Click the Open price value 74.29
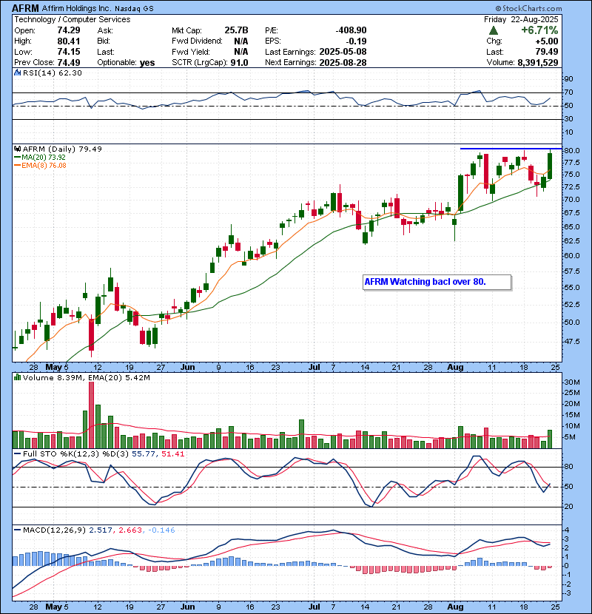592x614 pixels. click(69, 30)
